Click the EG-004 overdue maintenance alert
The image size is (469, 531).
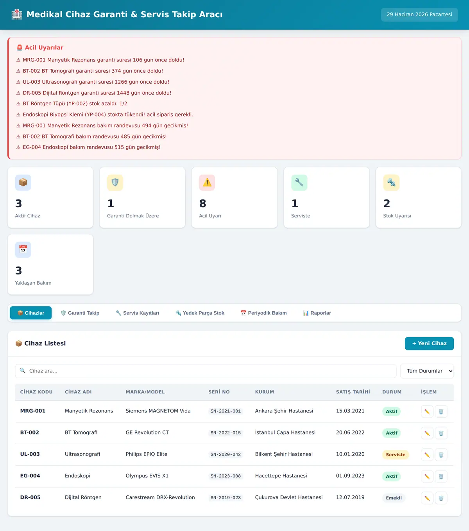[88, 147]
